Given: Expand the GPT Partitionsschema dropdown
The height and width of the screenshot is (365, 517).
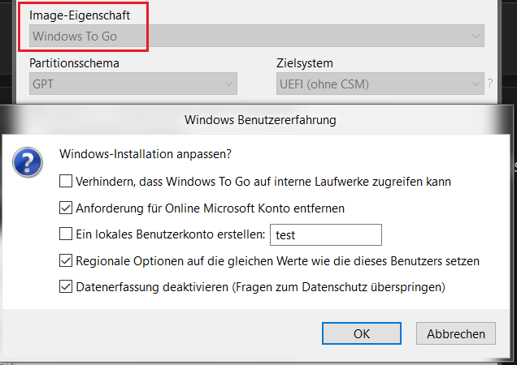Looking at the screenshot, I should (x=133, y=84).
